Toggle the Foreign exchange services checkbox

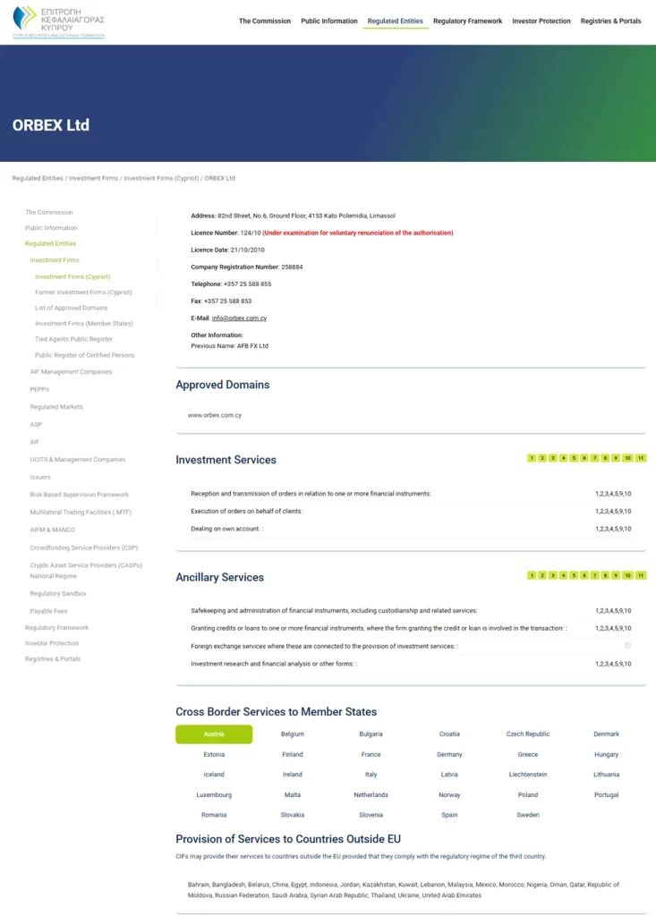pyautogui.click(x=628, y=646)
